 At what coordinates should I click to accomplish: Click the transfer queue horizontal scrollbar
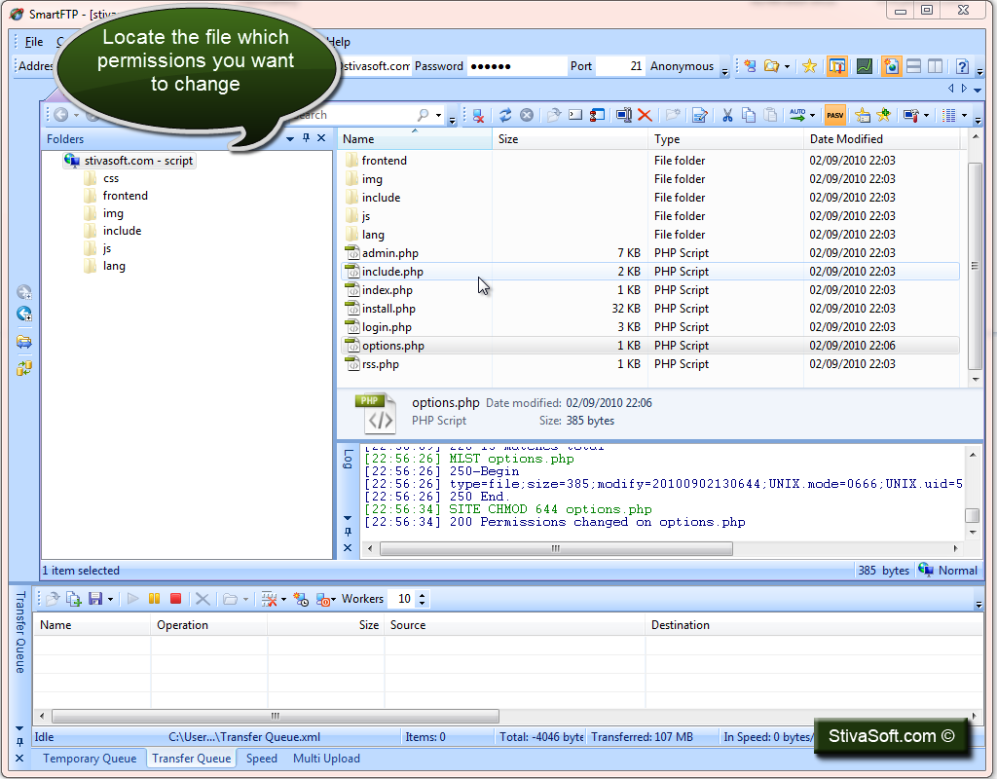click(x=276, y=716)
